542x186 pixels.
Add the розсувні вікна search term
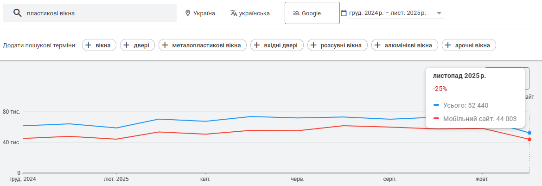coord(338,45)
